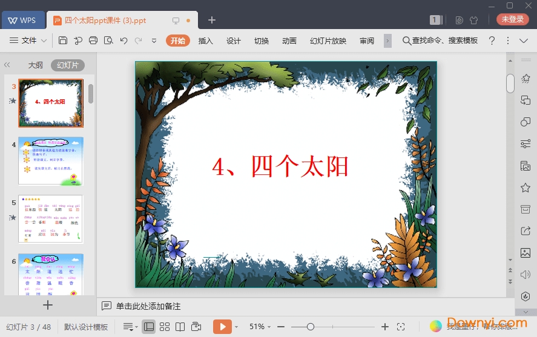Screen dimensions: 537x337
Task: Click the monitor icon on the document tab
Action: pyautogui.click(x=176, y=21)
